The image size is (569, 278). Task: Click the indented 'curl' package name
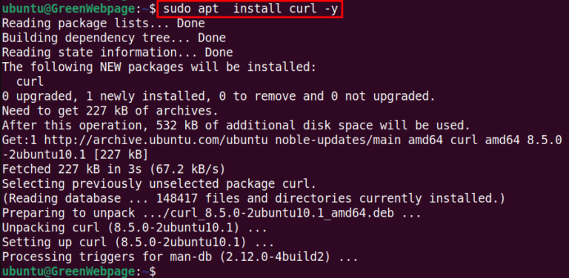click(30, 81)
